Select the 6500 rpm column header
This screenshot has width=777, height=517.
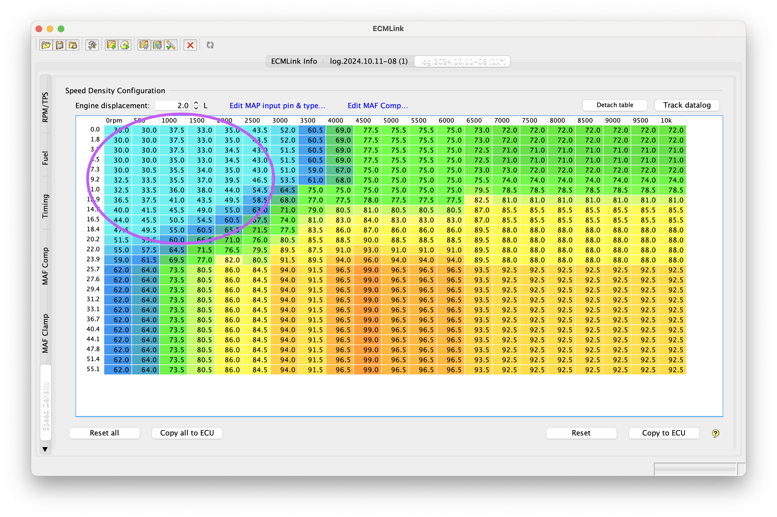coord(478,120)
